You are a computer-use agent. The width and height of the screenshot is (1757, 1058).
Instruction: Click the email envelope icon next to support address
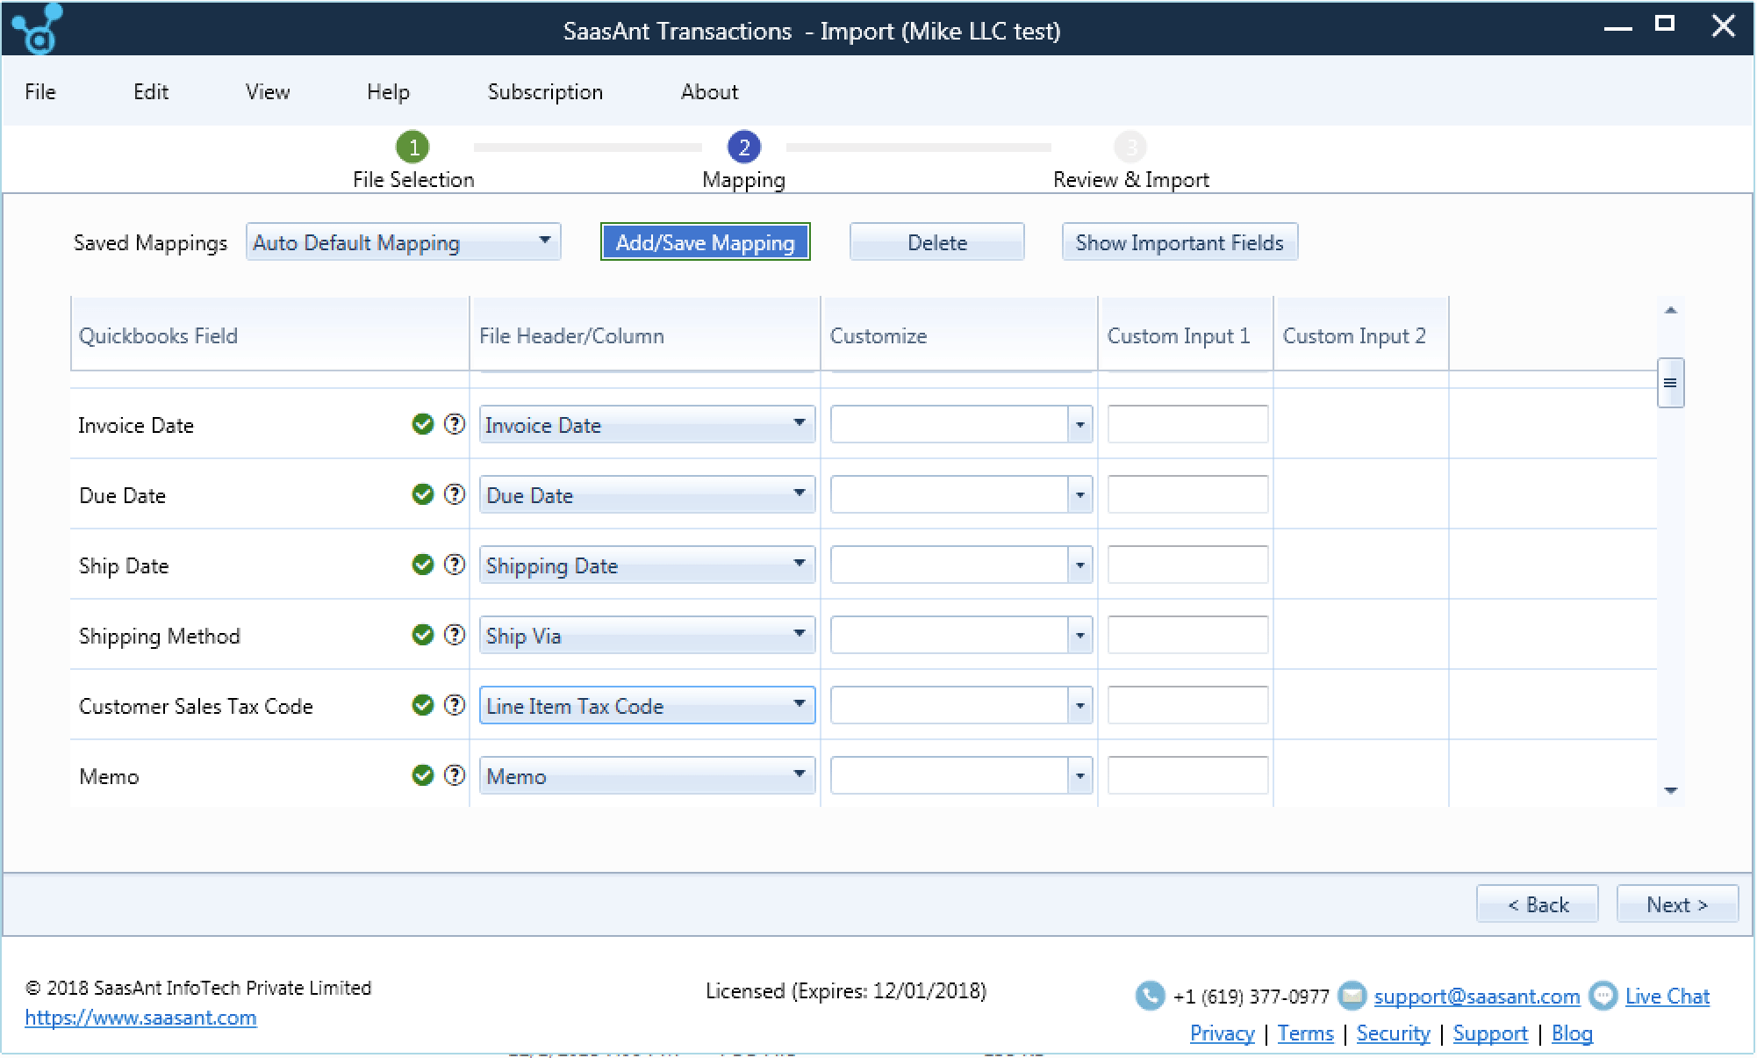pyautogui.click(x=1350, y=996)
